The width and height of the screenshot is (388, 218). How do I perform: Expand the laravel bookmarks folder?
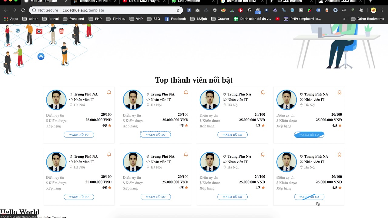[x=50, y=19]
